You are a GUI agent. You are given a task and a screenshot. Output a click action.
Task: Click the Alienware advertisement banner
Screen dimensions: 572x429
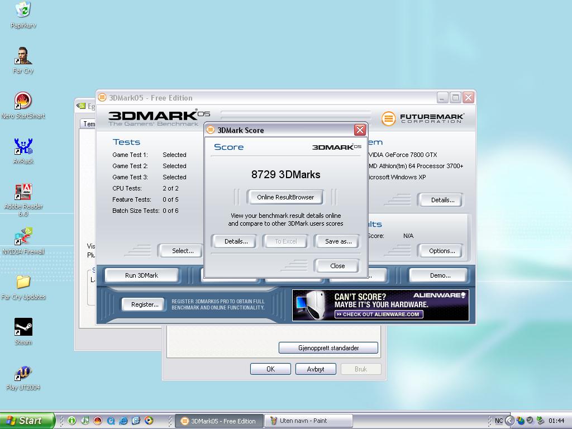pos(380,306)
